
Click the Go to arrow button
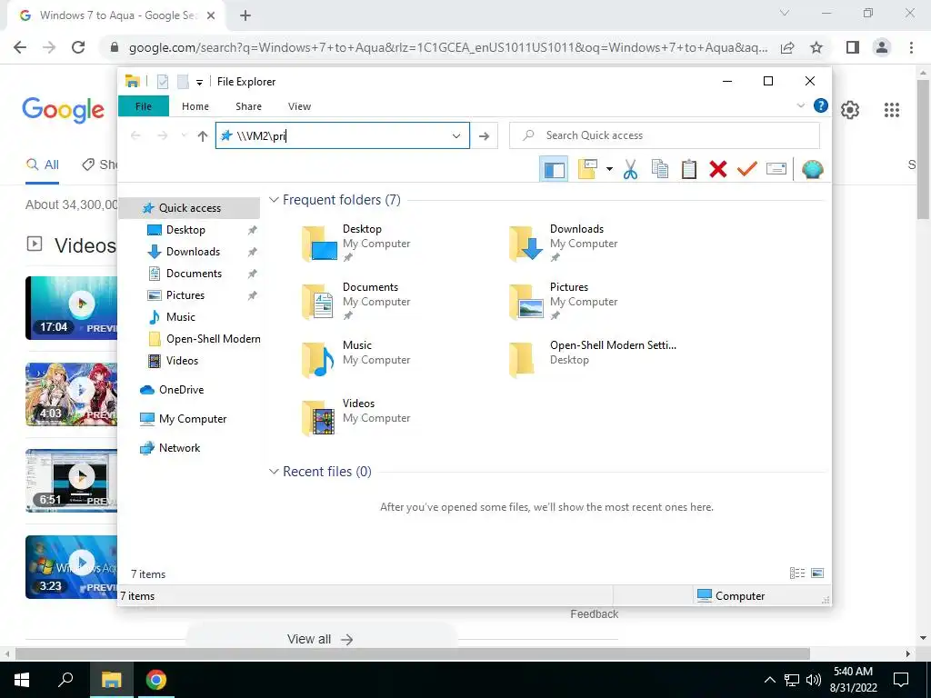tap(484, 136)
